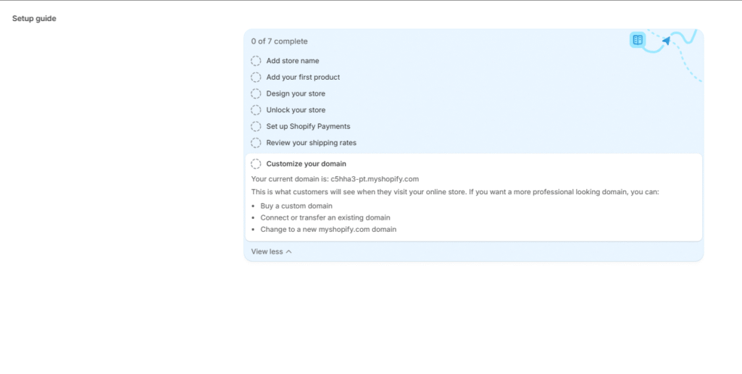
Task: Mark Review your shipping rates circle done
Action: pyautogui.click(x=256, y=143)
